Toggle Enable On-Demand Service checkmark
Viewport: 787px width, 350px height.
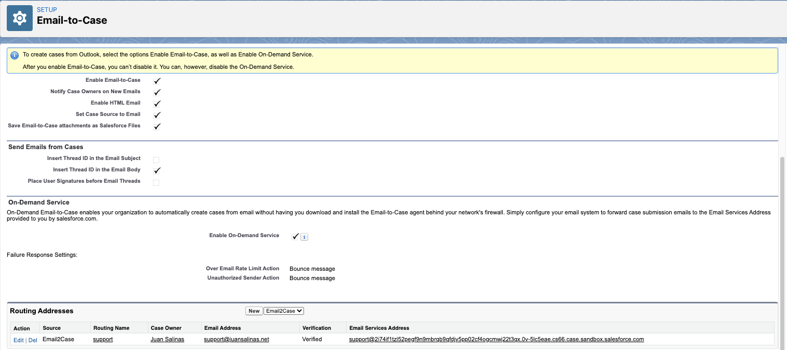tap(295, 236)
